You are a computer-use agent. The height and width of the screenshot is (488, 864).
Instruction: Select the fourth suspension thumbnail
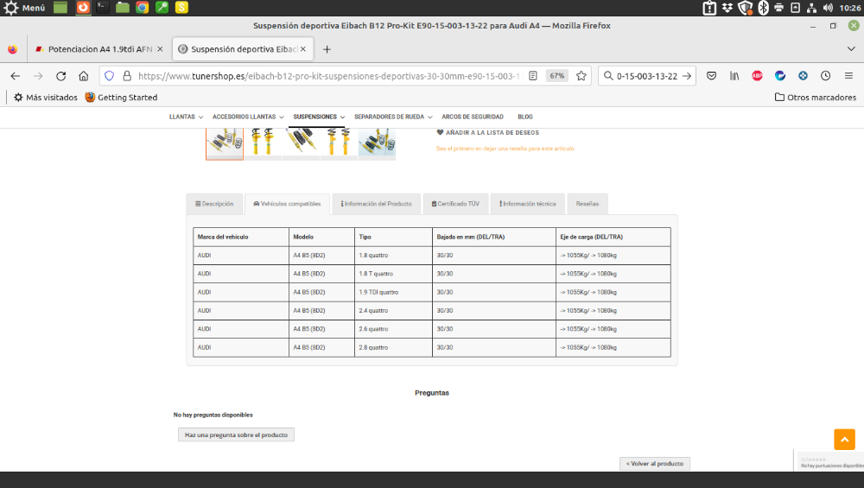(x=339, y=143)
